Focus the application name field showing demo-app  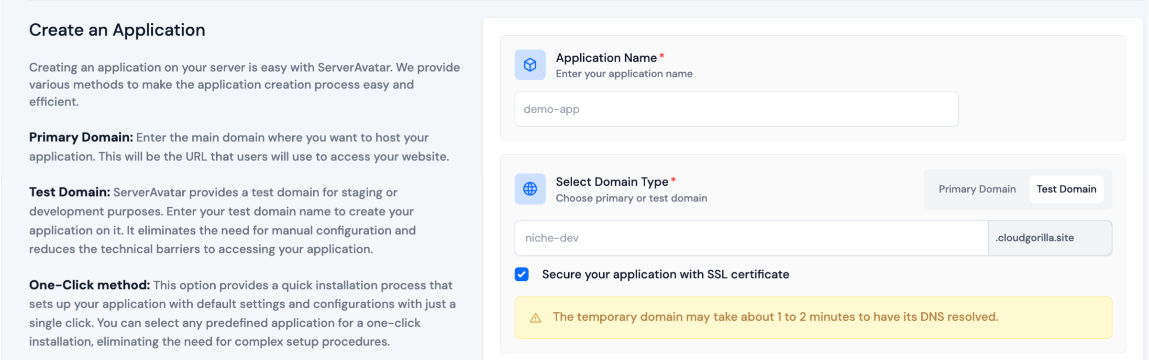click(x=736, y=109)
